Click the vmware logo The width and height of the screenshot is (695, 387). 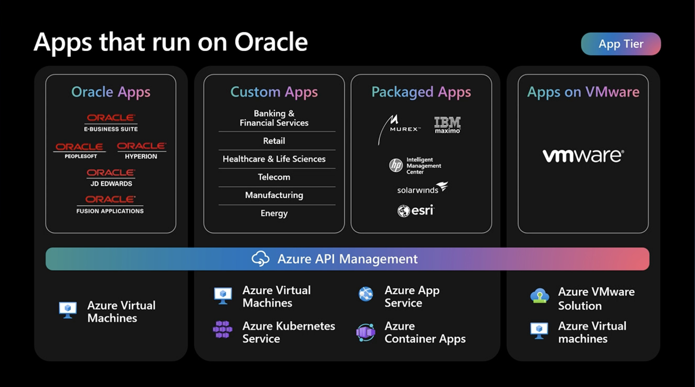tap(583, 156)
